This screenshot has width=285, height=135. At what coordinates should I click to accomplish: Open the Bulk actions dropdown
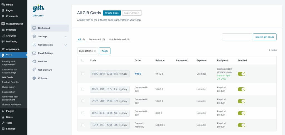click(x=87, y=51)
